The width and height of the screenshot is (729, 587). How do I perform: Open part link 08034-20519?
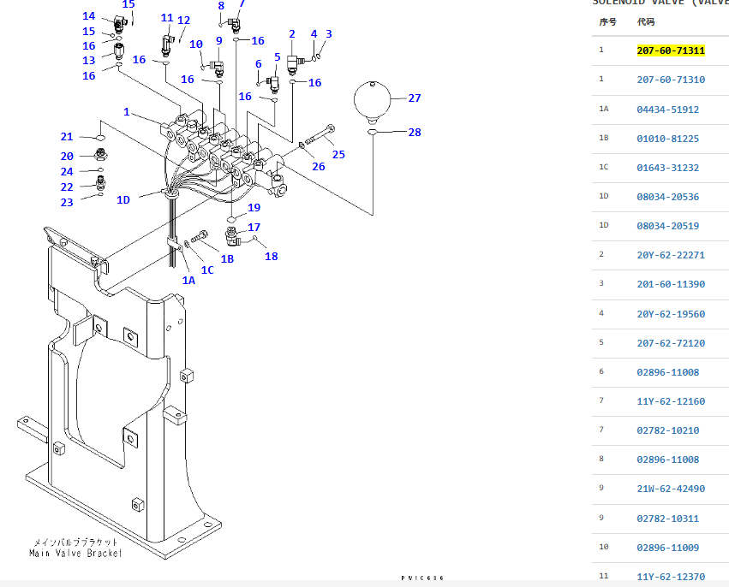(x=667, y=226)
